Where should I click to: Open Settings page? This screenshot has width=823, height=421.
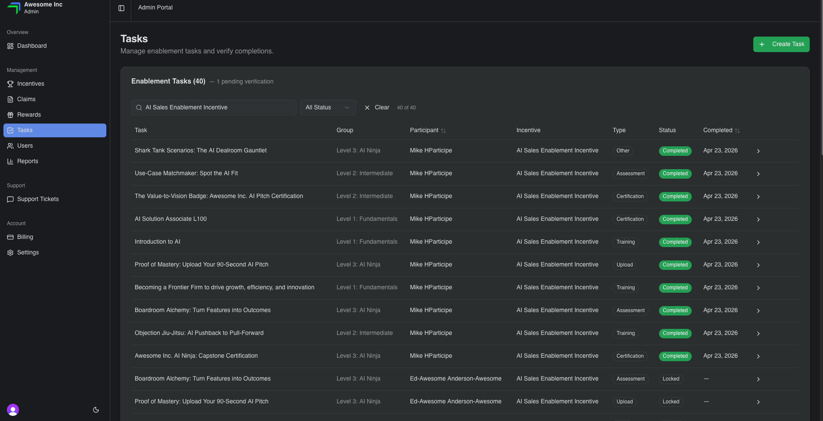(55, 253)
